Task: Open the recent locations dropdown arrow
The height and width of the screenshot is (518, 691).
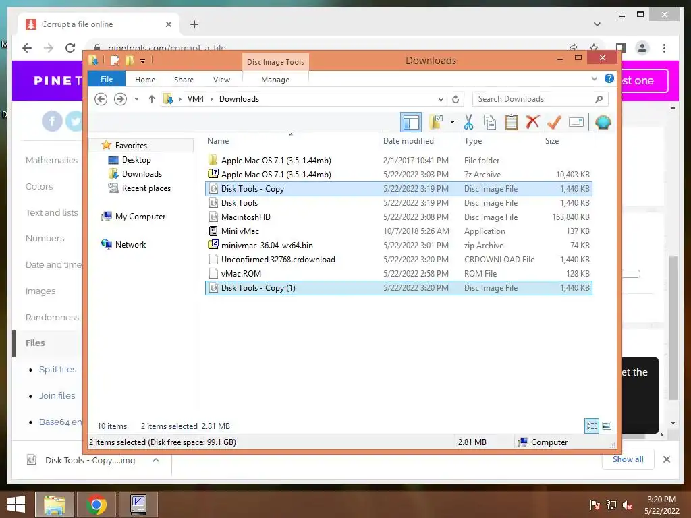Action: (136, 99)
